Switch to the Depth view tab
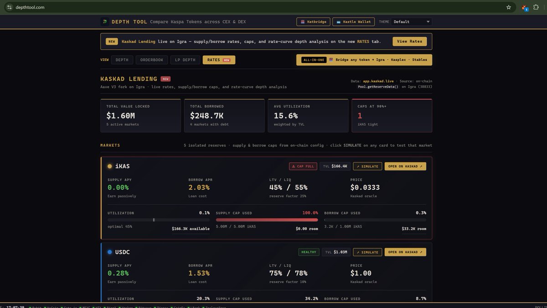The image size is (547, 308). [x=122, y=60]
